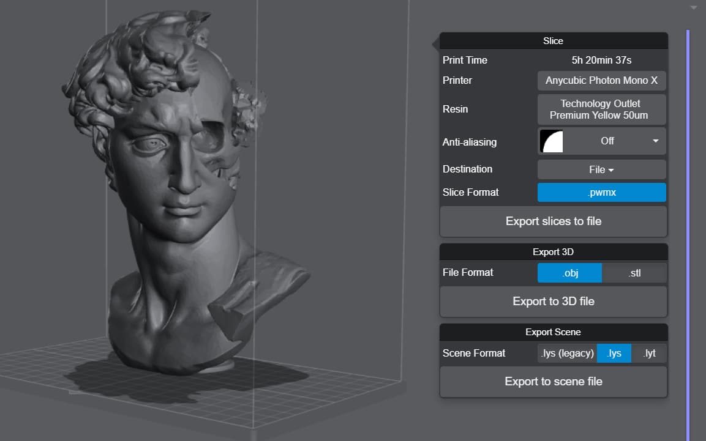Image resolution: width=706 pixels, height=441 pixels.
Task: Click Export to 3D file
Action: 554,301
